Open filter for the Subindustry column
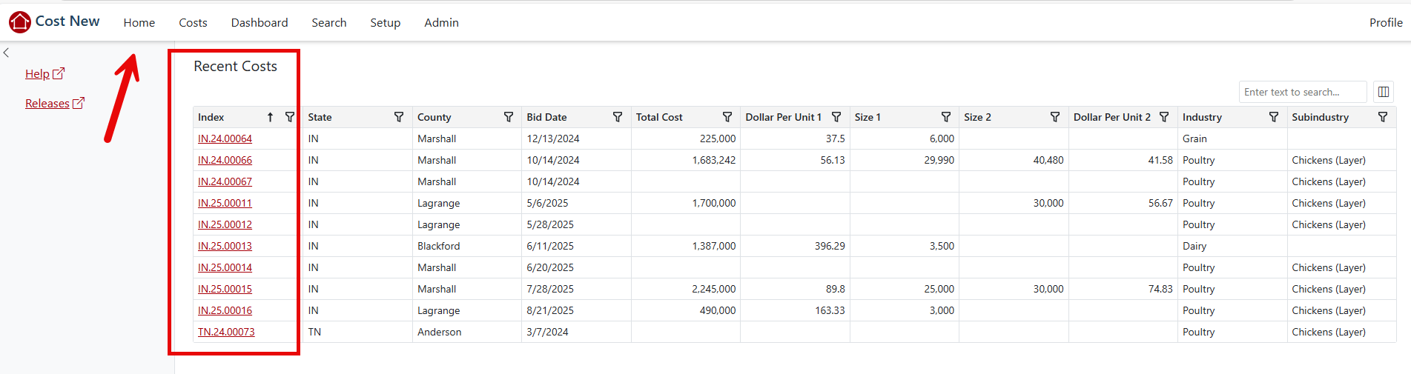This screenshot has width=1411, height=374. [x=1383, y=117]
